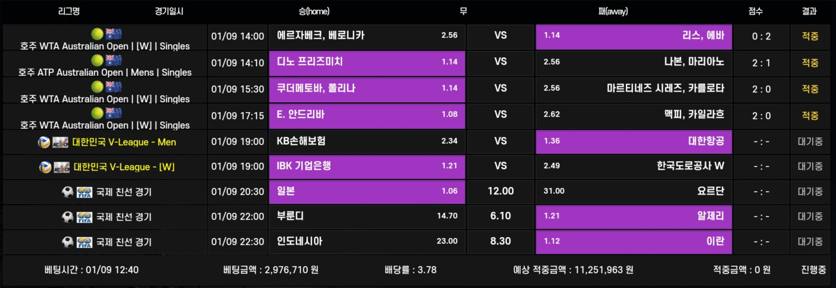Viewport: 836px width, 288px height.
Task: Click soccer ball icon for 20:30 friendly match
Action: 68,192
